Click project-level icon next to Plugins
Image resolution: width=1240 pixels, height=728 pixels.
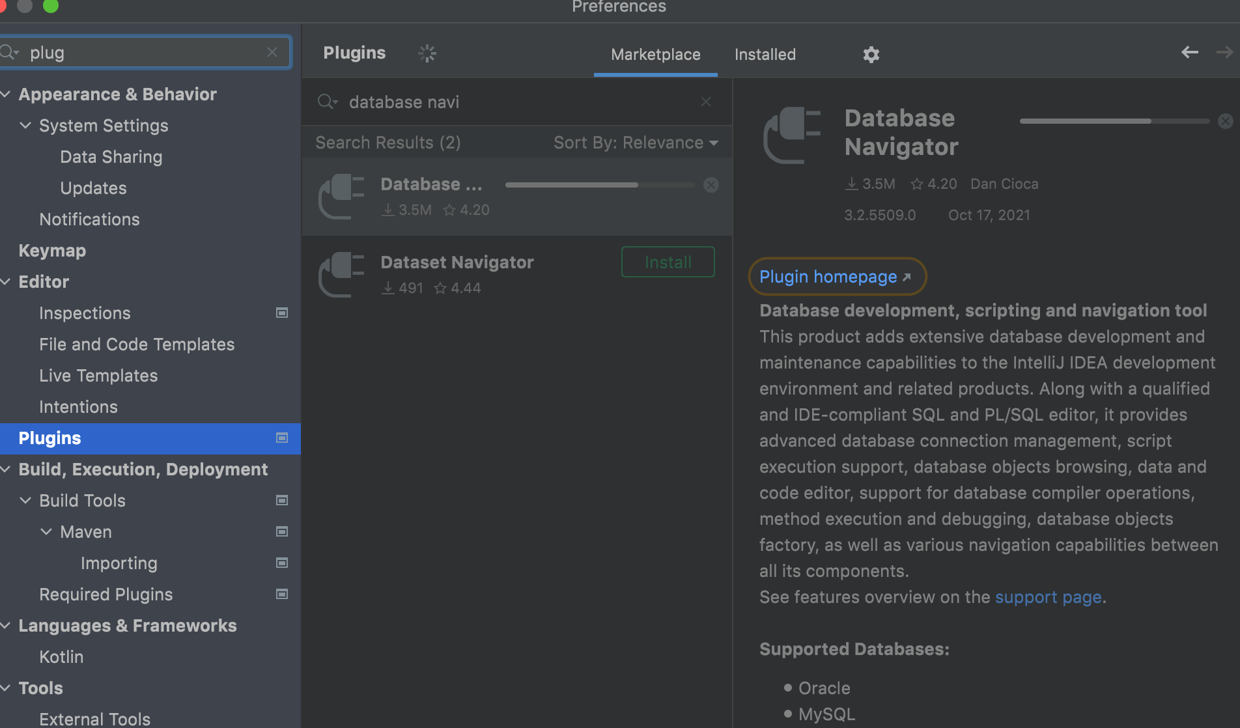point(282,438)
